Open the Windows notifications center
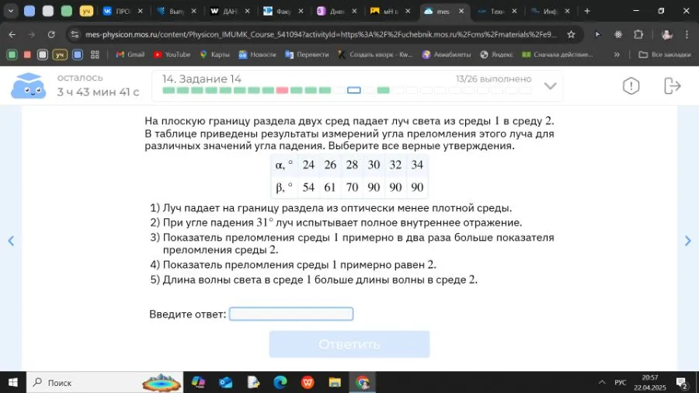Screen dimensions: 699x393 tap(682, 383)
